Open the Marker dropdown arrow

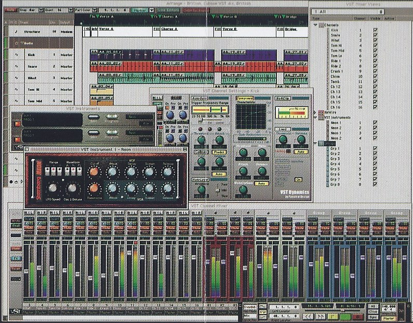tap(151, 10)
